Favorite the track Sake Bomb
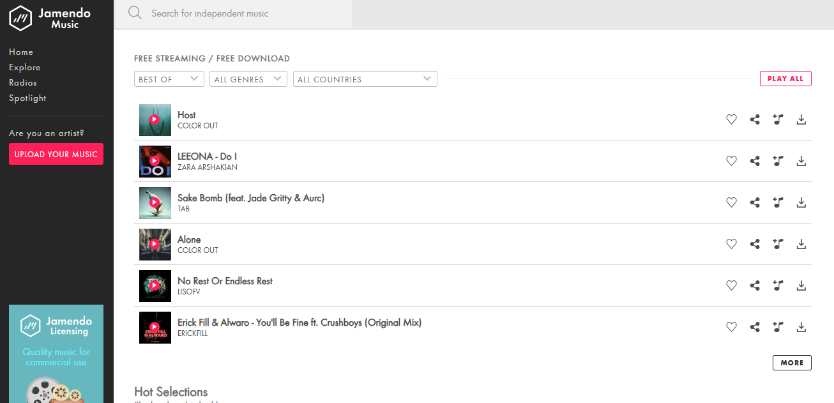 coord(732,202)
